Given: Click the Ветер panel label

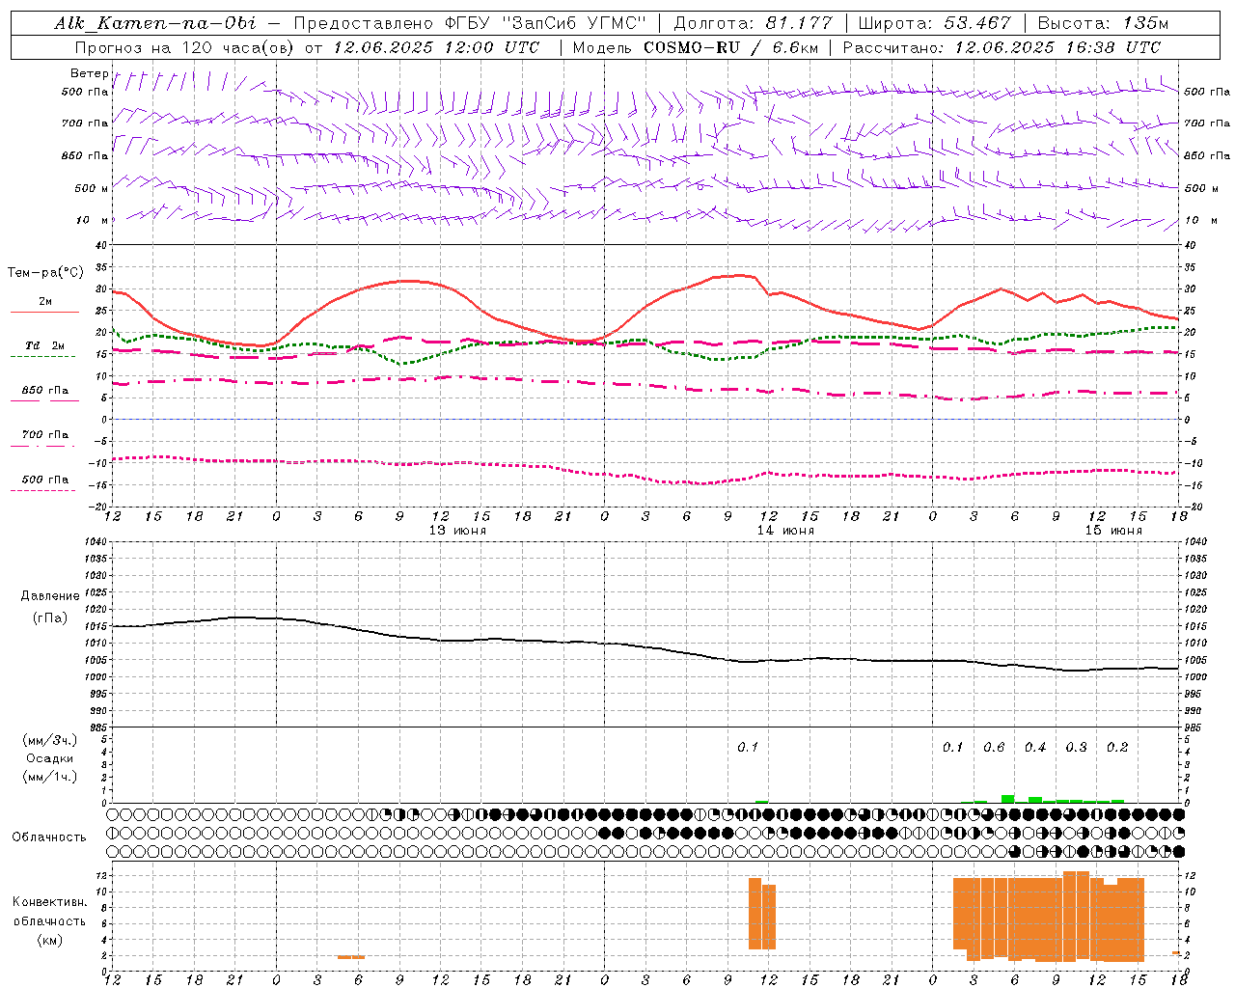Looking at the screenshot, I should tap(89, 73).
